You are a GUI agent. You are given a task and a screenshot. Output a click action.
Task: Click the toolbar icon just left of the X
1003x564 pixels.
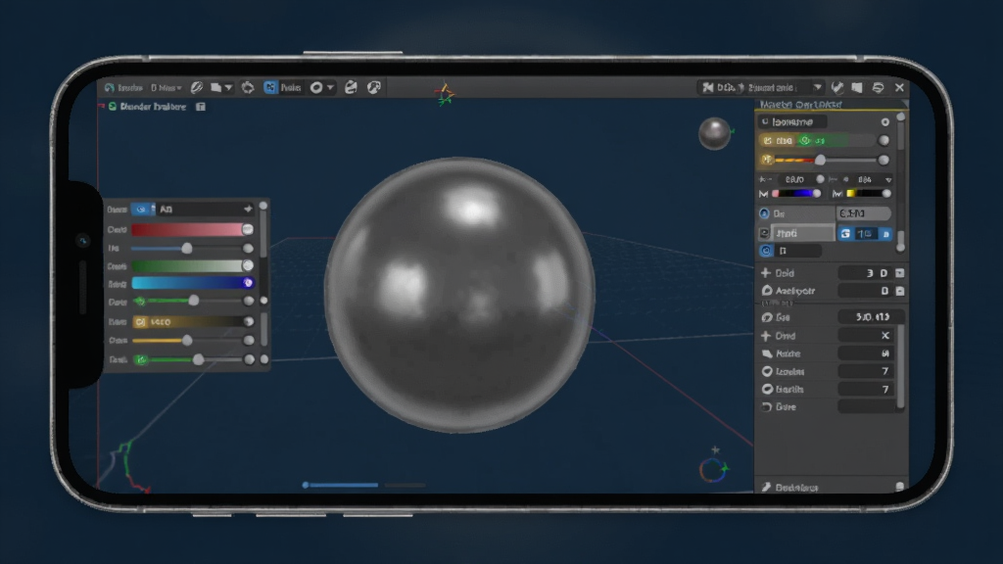879,87
